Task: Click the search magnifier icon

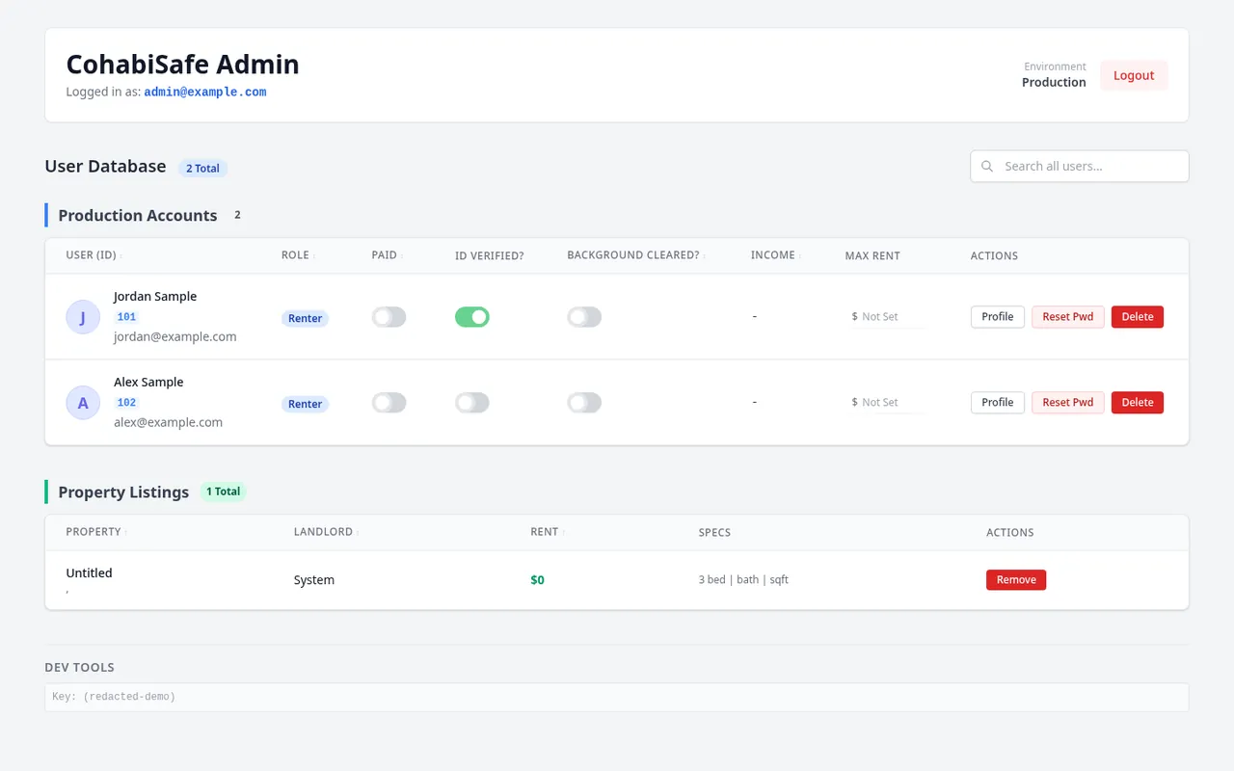Action: tap(987, 167)
